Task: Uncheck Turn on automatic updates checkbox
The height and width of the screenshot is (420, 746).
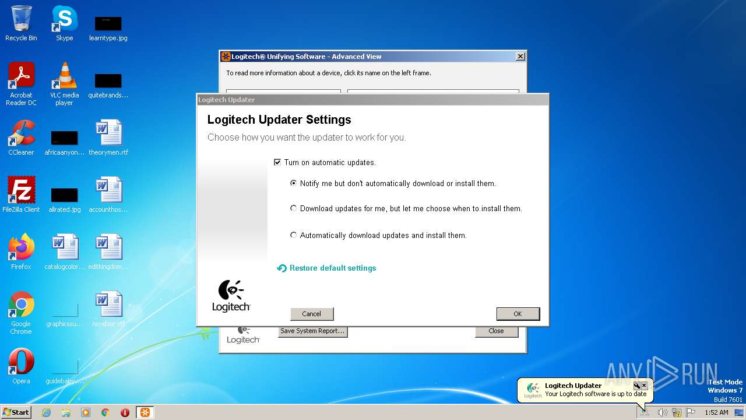Action: 277,163
